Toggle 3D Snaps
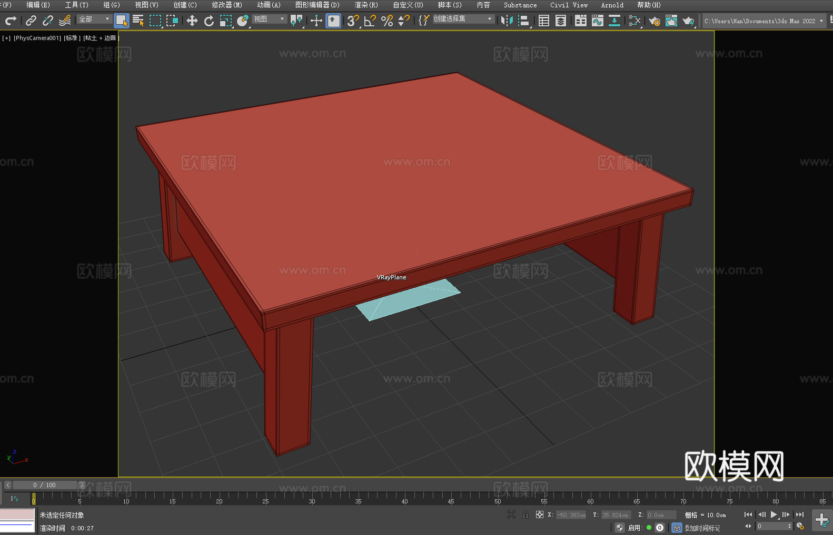 (353, 21)
